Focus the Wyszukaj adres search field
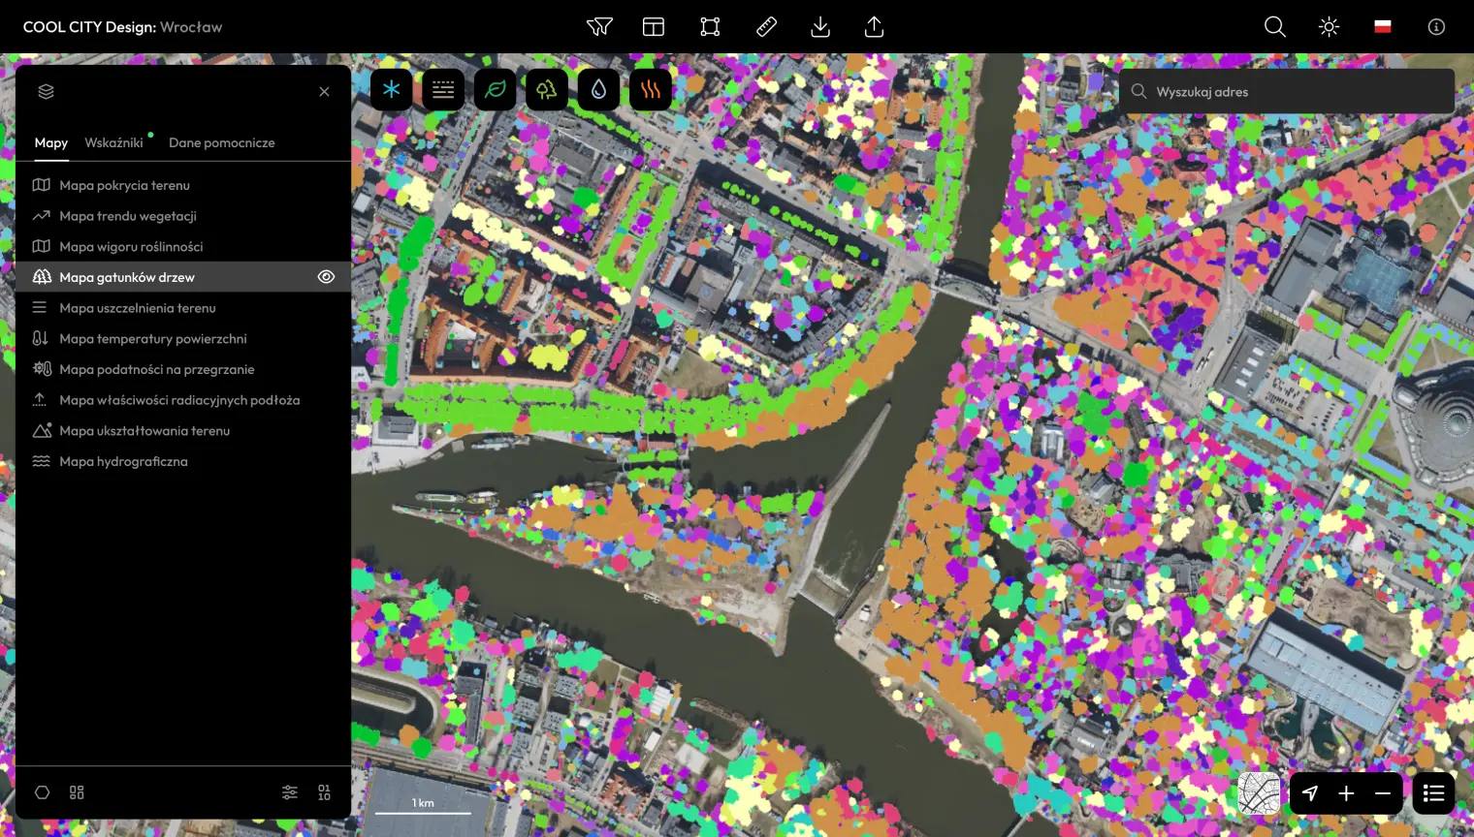This screenshot has height=837, width=1474. [x=1287, y=92]
